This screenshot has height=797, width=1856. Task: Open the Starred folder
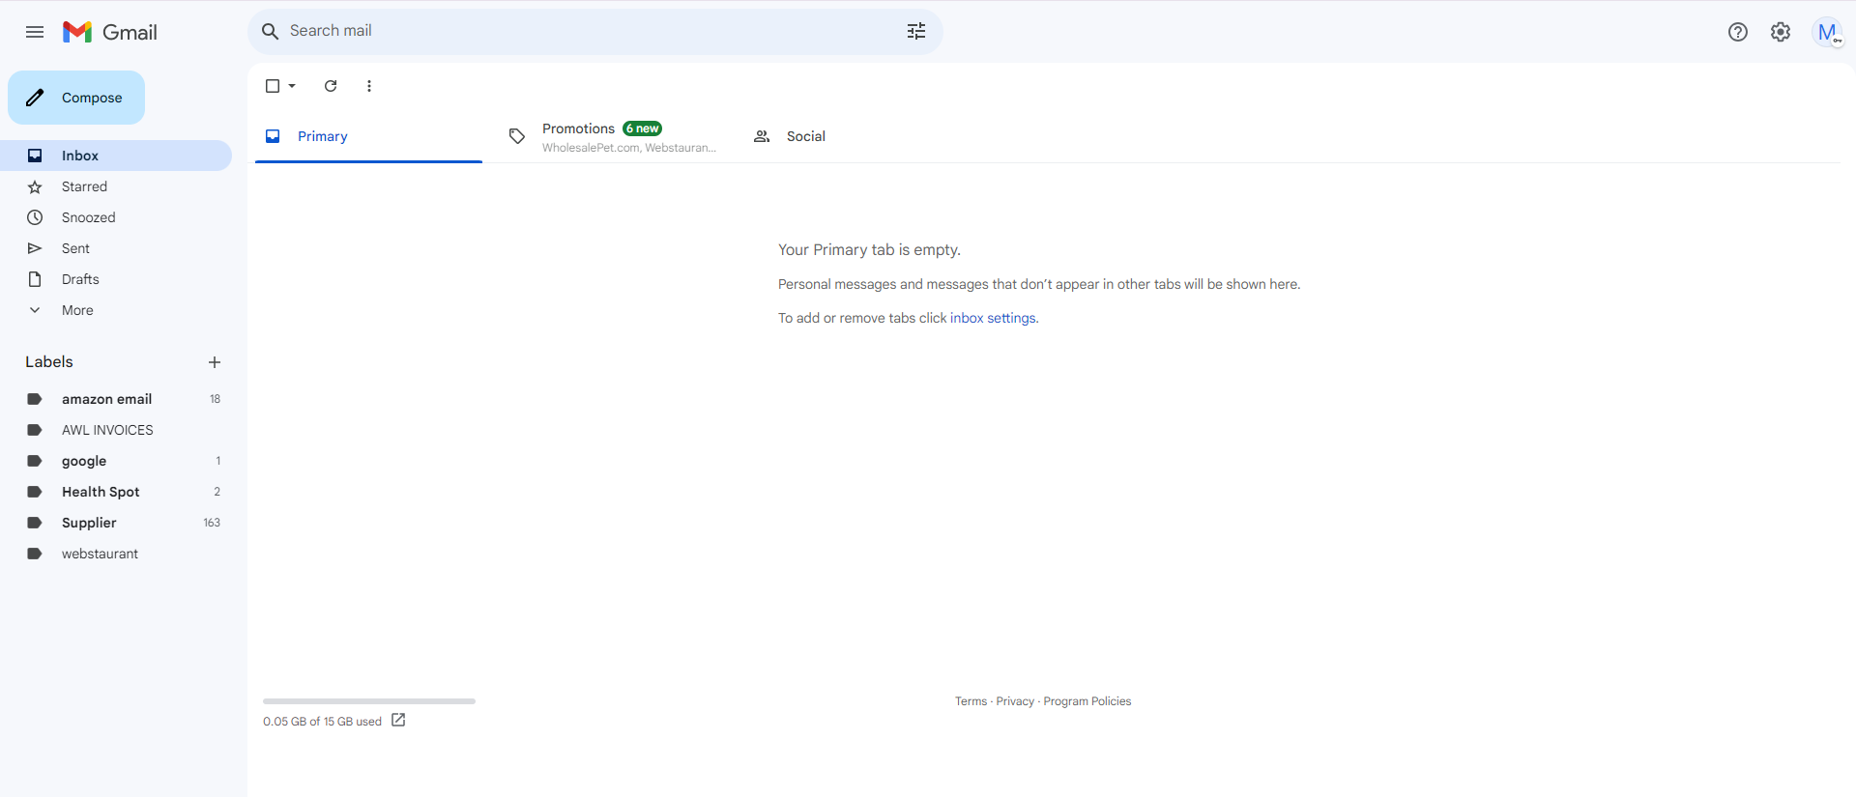(x=116, y=186)
